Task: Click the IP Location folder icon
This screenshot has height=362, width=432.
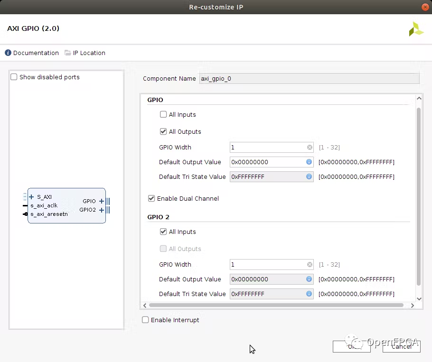Action: [67, 53]
